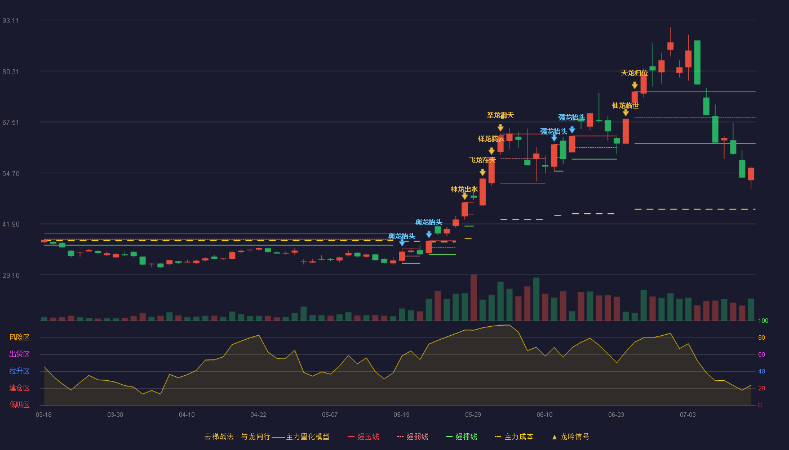Image resolution: width=789 pixels, height=450 pixels.
Task: Click the 05-07 date axis label
Action: [330, 415]
